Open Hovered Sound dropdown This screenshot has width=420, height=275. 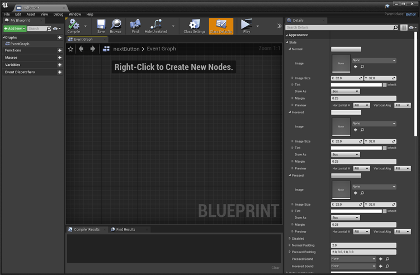pos(353,266)
